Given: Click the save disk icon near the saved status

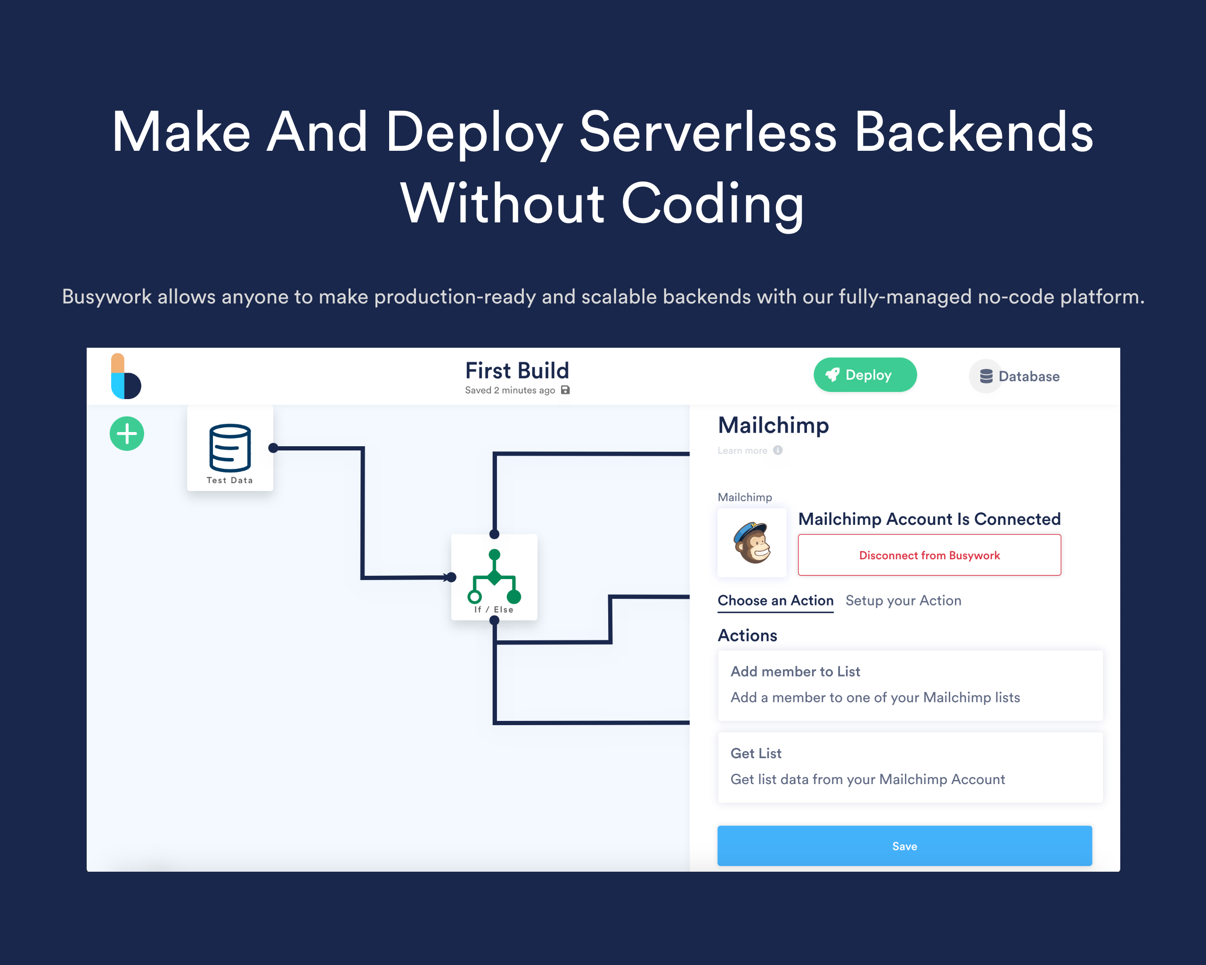Looking at the screenshot, I should [565, 390].
